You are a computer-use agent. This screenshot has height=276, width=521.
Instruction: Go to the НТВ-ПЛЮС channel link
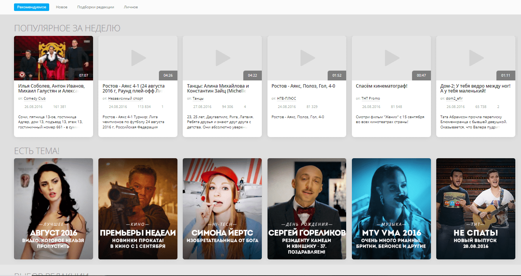pos(286,99)
